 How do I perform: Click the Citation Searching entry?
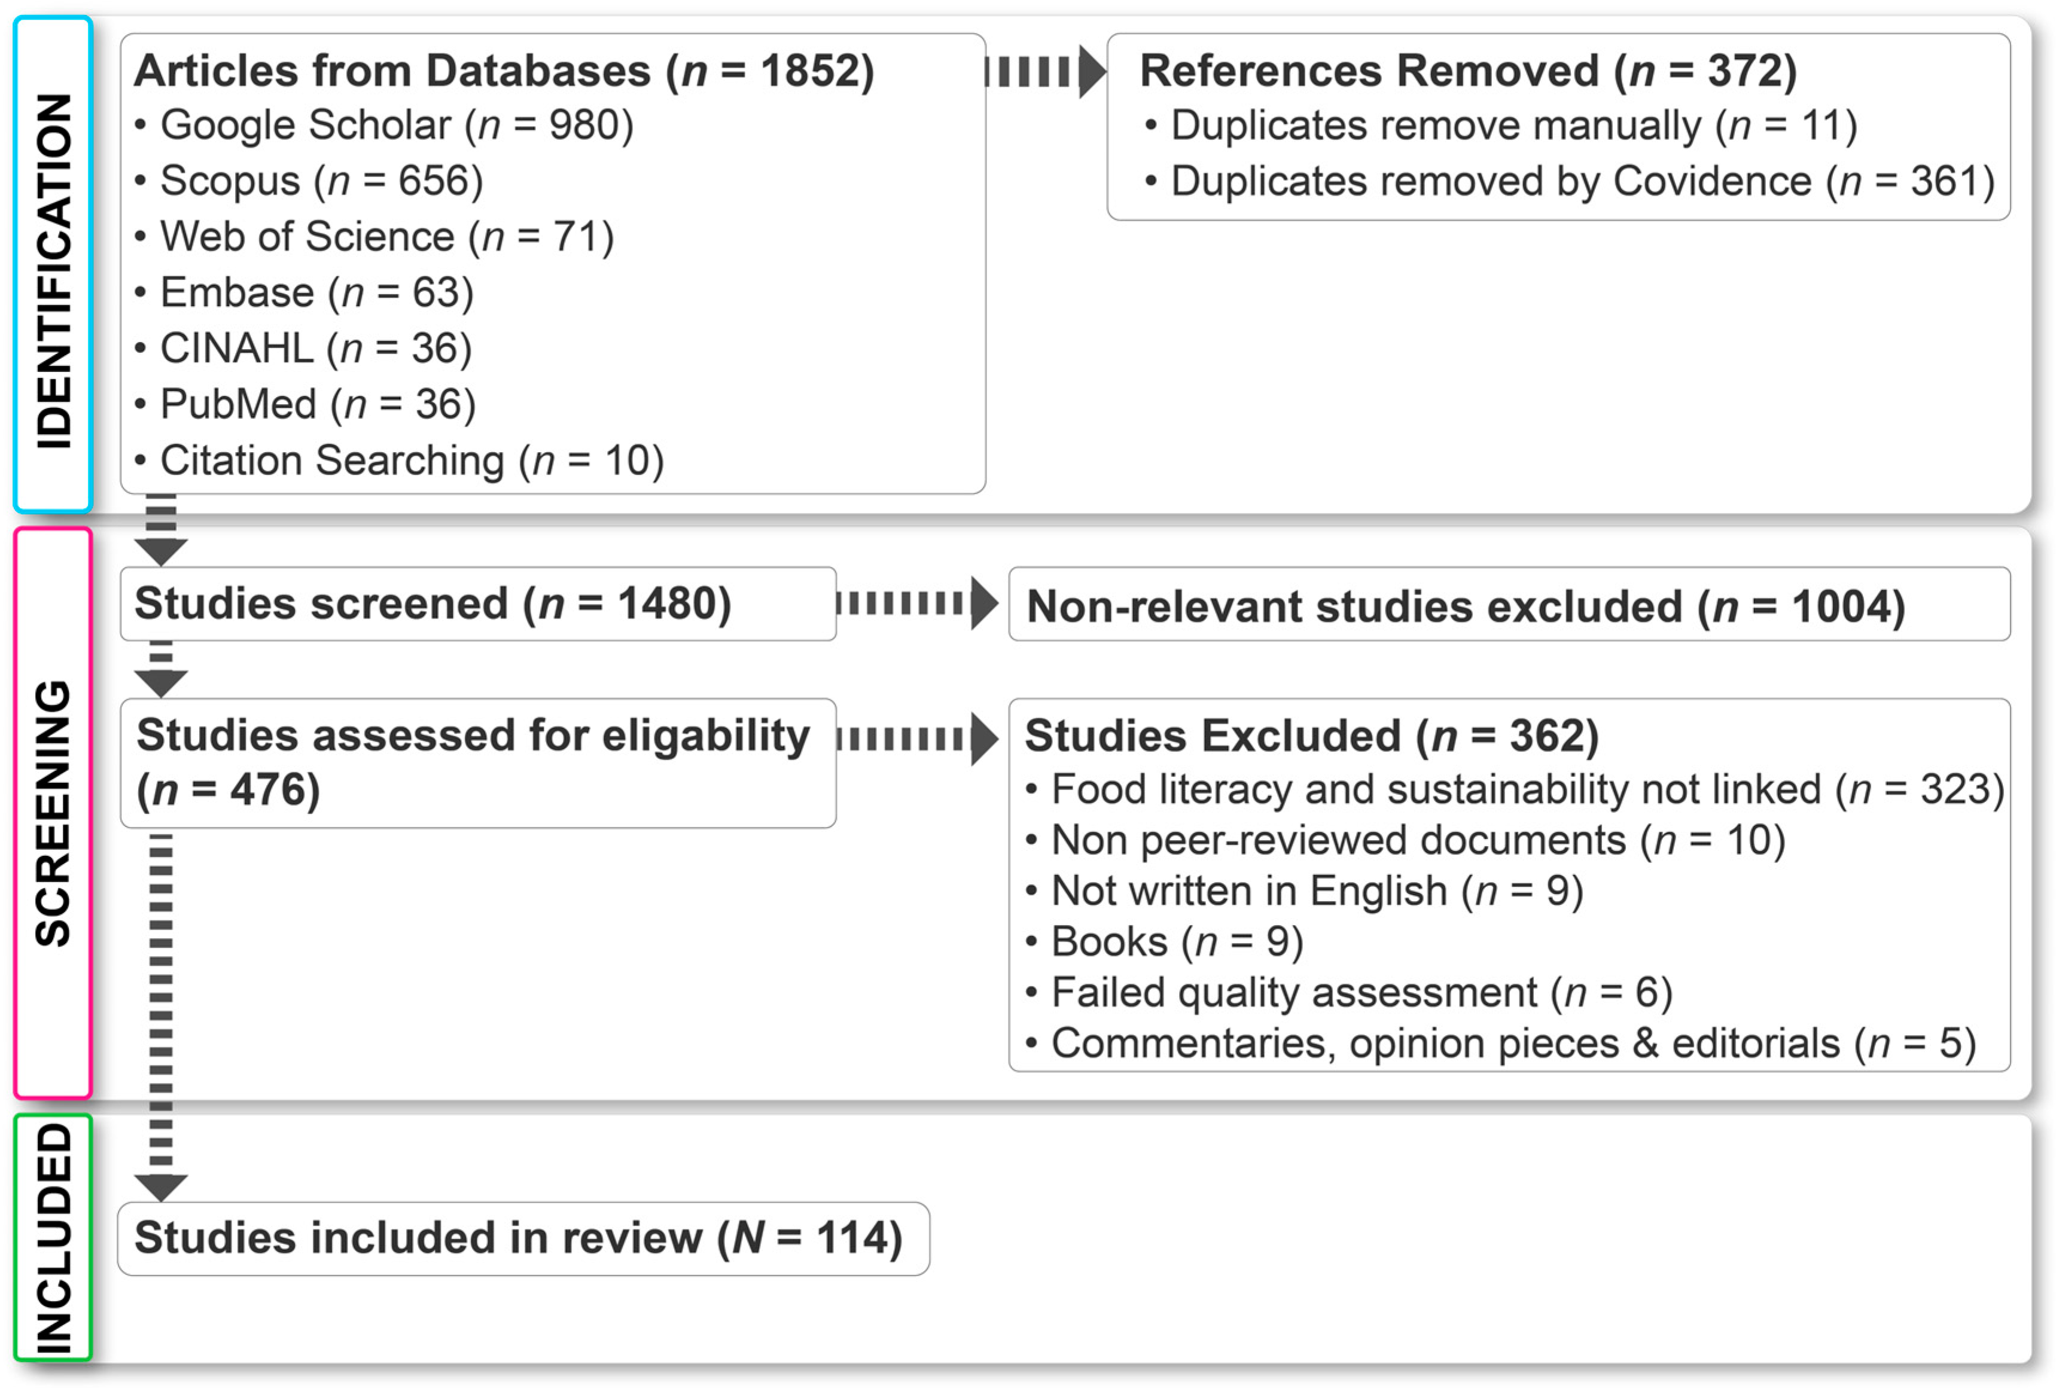coord(412,461)
